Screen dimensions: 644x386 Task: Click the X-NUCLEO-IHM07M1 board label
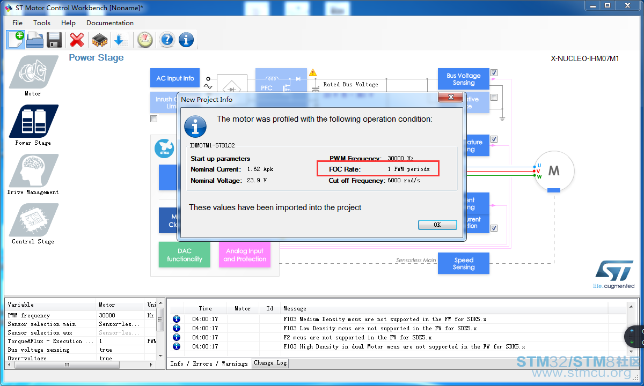tap(585, 58)
